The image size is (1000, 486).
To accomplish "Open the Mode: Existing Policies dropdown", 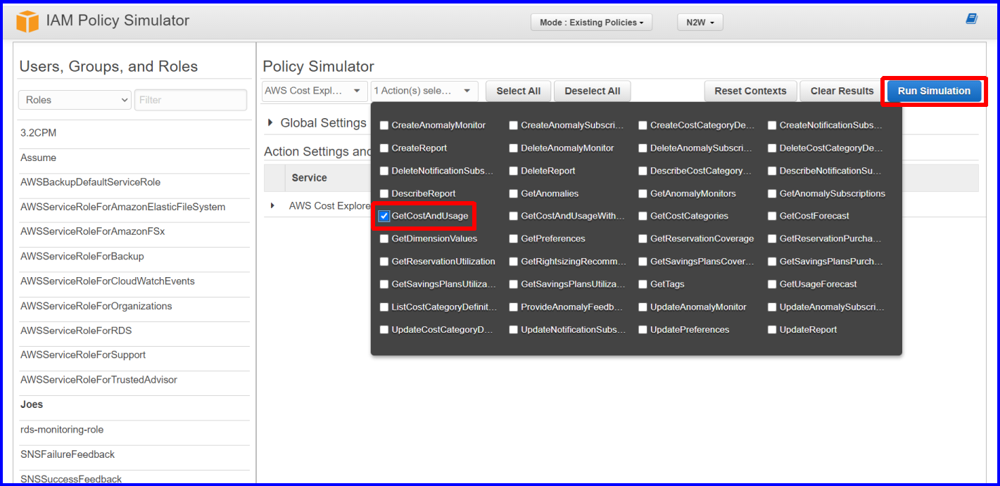I will (x=591, y=23).
